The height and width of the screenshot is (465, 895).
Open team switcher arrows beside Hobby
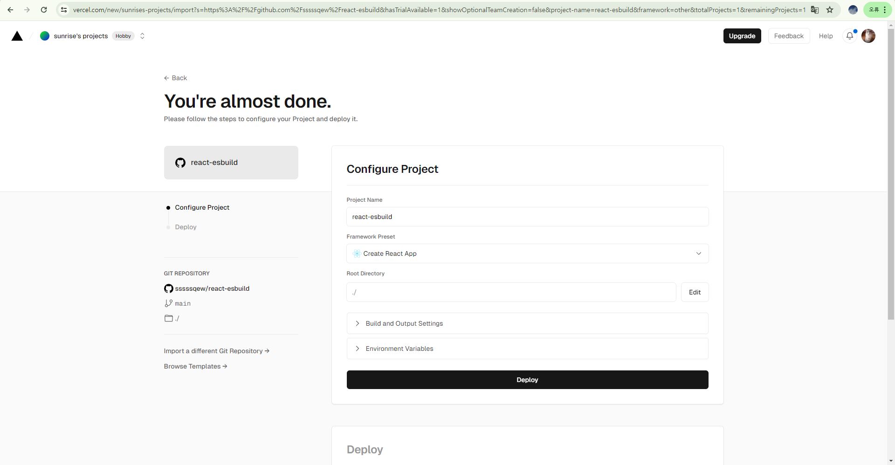point(142,36)
